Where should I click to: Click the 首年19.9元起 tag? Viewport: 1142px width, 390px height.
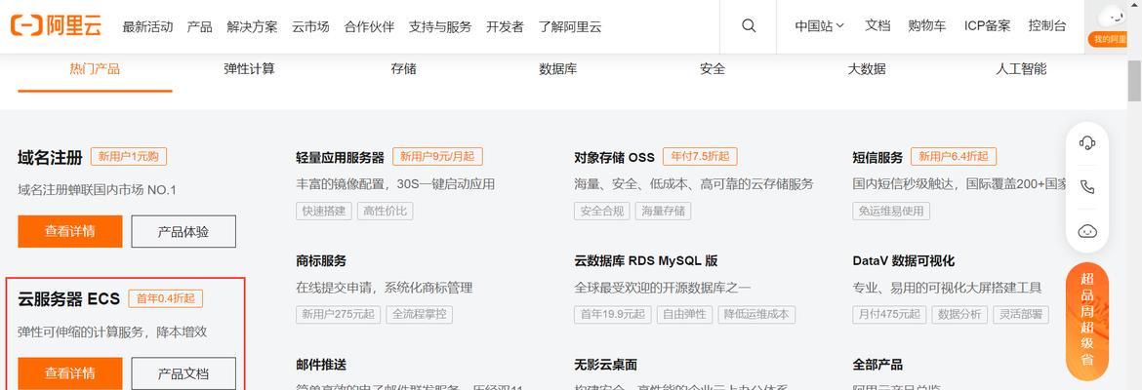tap(613, 314)
